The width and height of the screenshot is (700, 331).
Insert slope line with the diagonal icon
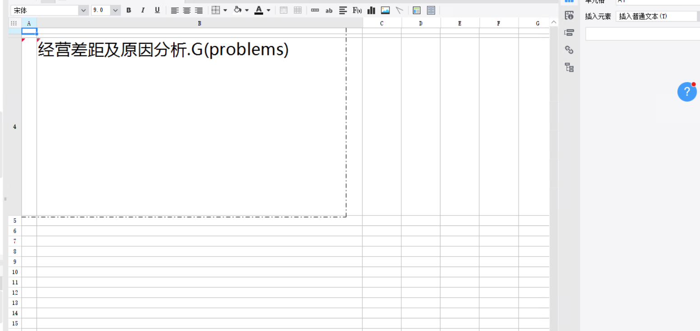[x=399, y=10]
